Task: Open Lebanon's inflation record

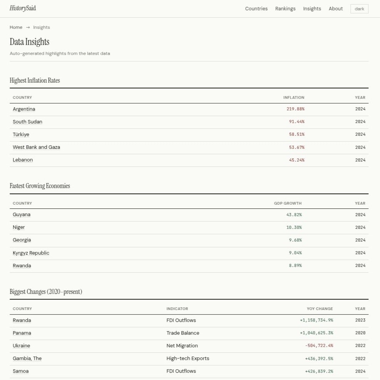Action: tap(23, 160)
